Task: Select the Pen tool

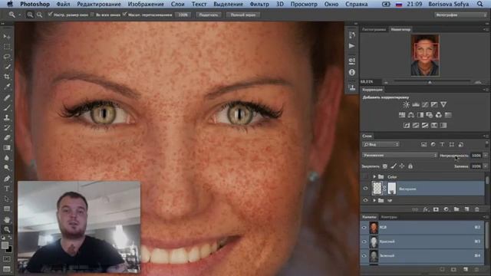Action: coord(7,179)
